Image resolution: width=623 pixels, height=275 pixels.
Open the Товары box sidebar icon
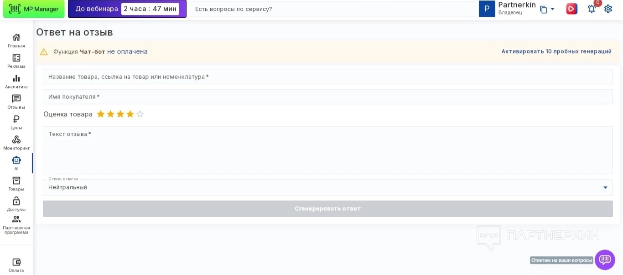(16, 180)
